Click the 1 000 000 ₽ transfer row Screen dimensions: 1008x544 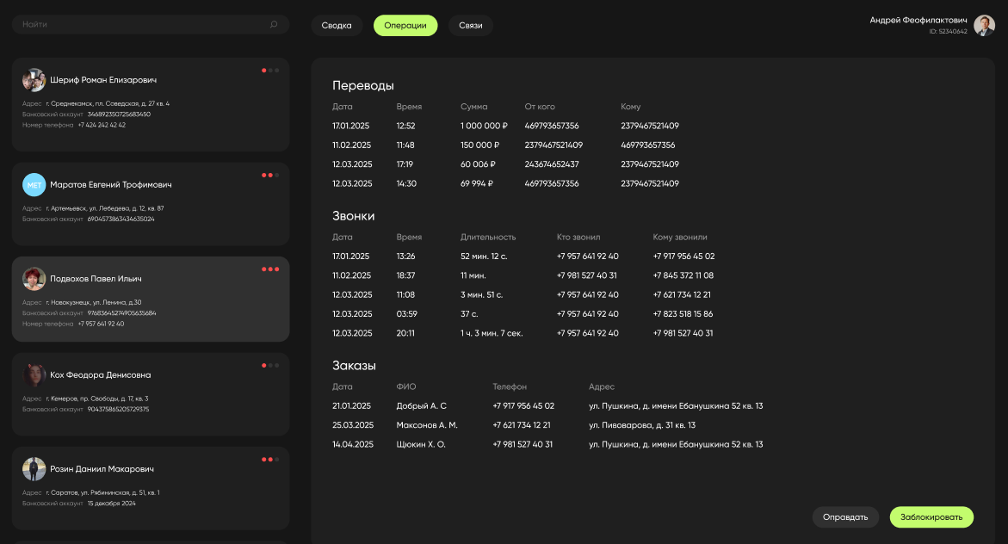tap(484, 126)
